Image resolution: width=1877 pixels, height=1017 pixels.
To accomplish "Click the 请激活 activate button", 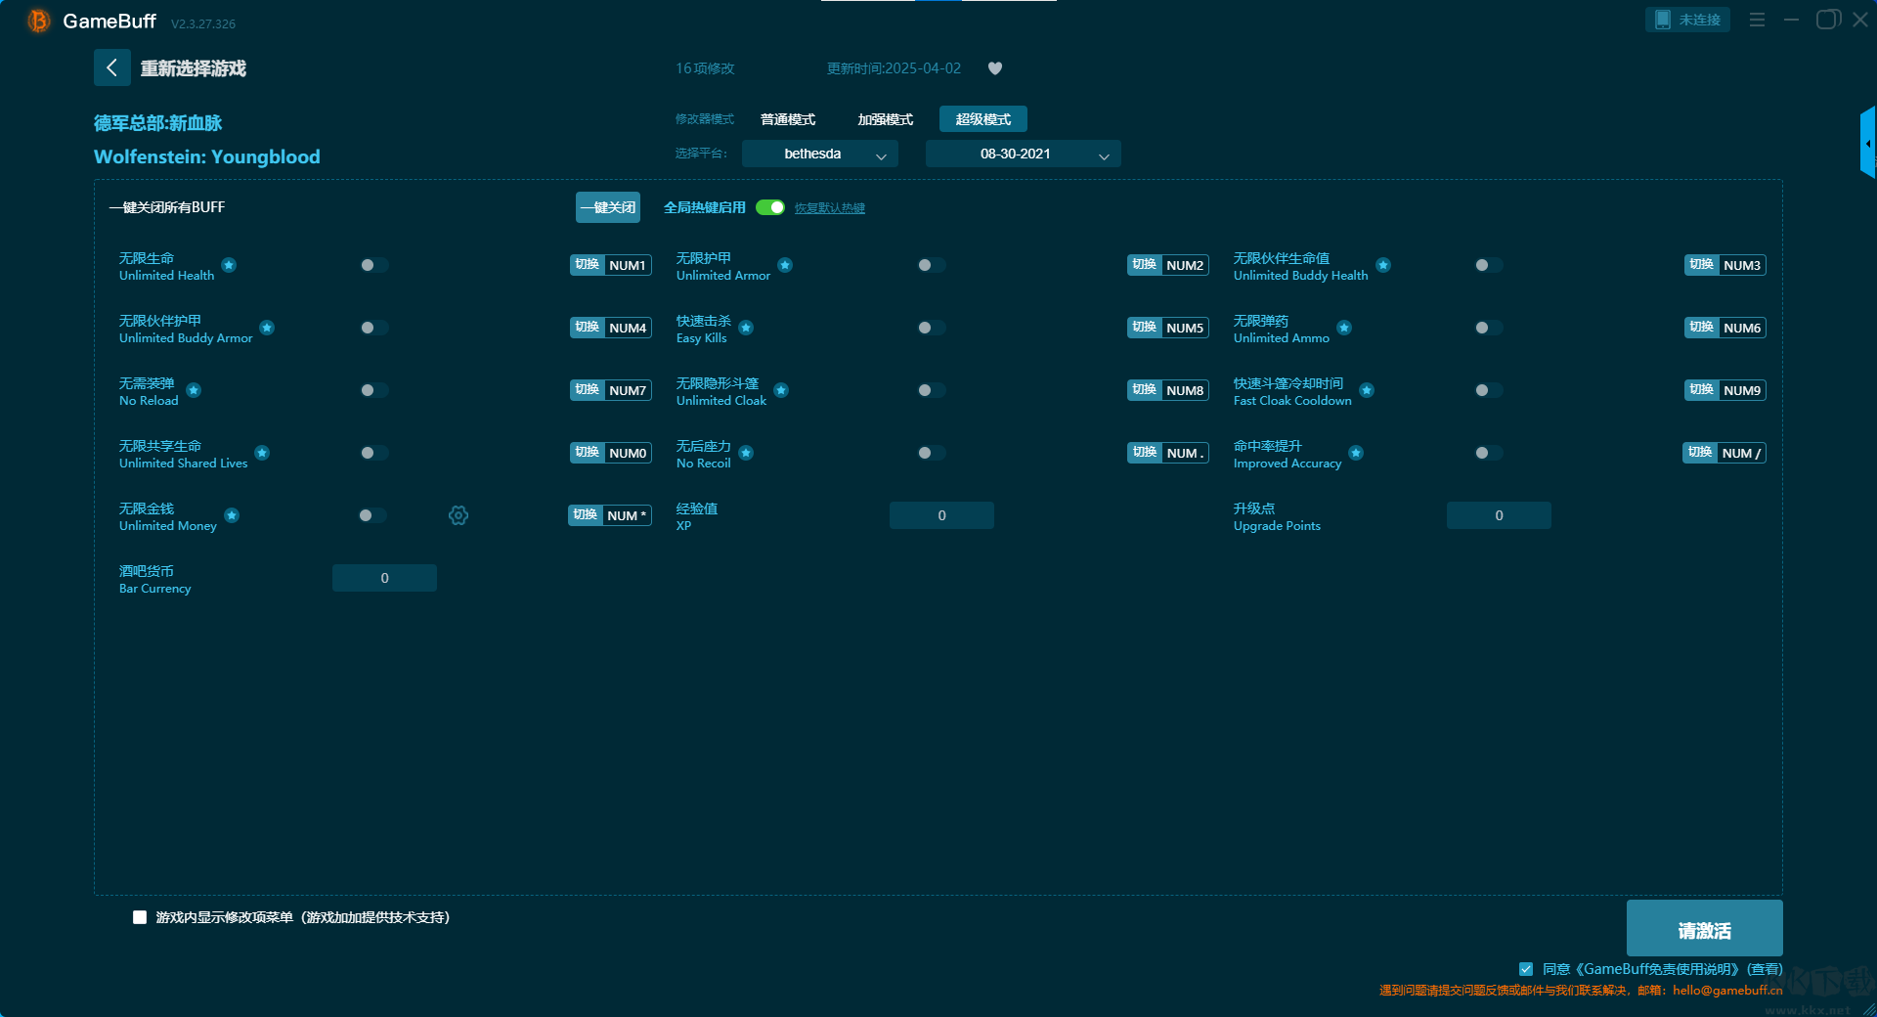I will pos(1704,929).
